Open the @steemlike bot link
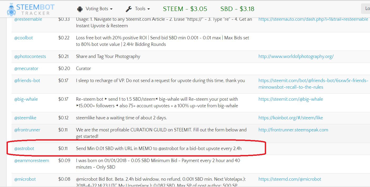370x187 pixels. pyautogui.click(x=25, y=118)
